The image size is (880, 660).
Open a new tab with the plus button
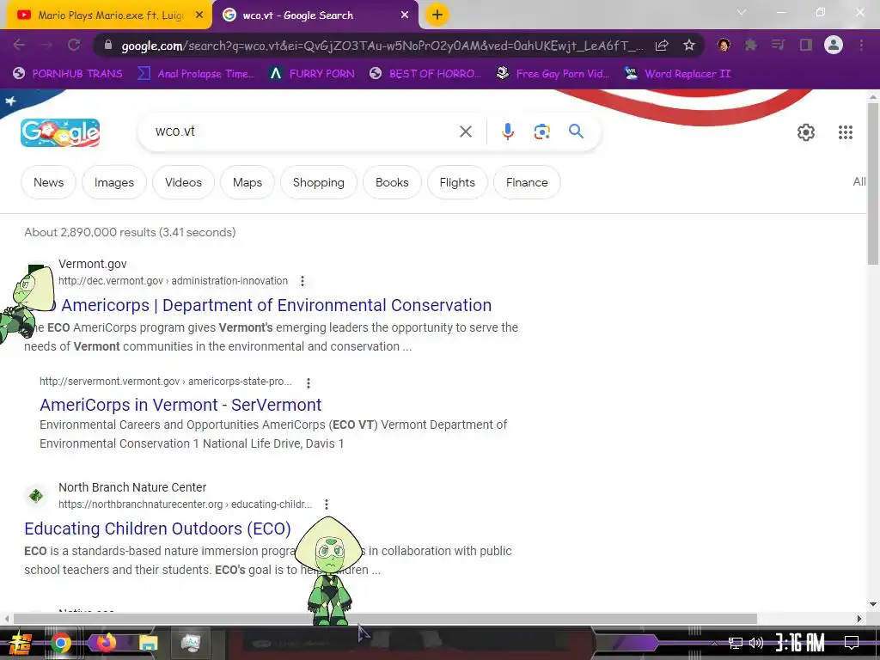437,15
